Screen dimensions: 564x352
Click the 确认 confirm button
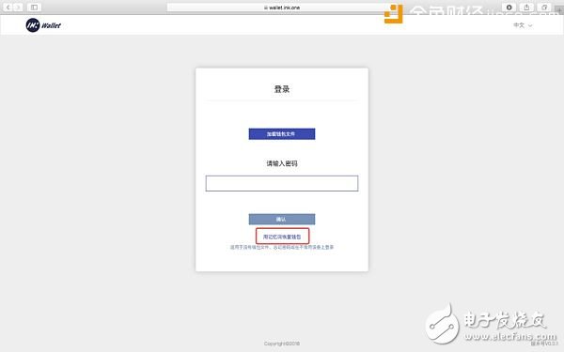pos(282,219)
